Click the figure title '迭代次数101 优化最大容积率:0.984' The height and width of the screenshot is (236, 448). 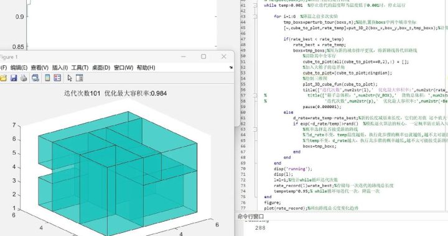(x=116, y=93)
